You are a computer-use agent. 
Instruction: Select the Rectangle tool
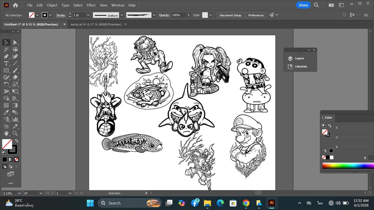point(6,71)
